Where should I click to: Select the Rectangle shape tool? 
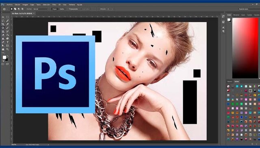(x=7, y=46)
